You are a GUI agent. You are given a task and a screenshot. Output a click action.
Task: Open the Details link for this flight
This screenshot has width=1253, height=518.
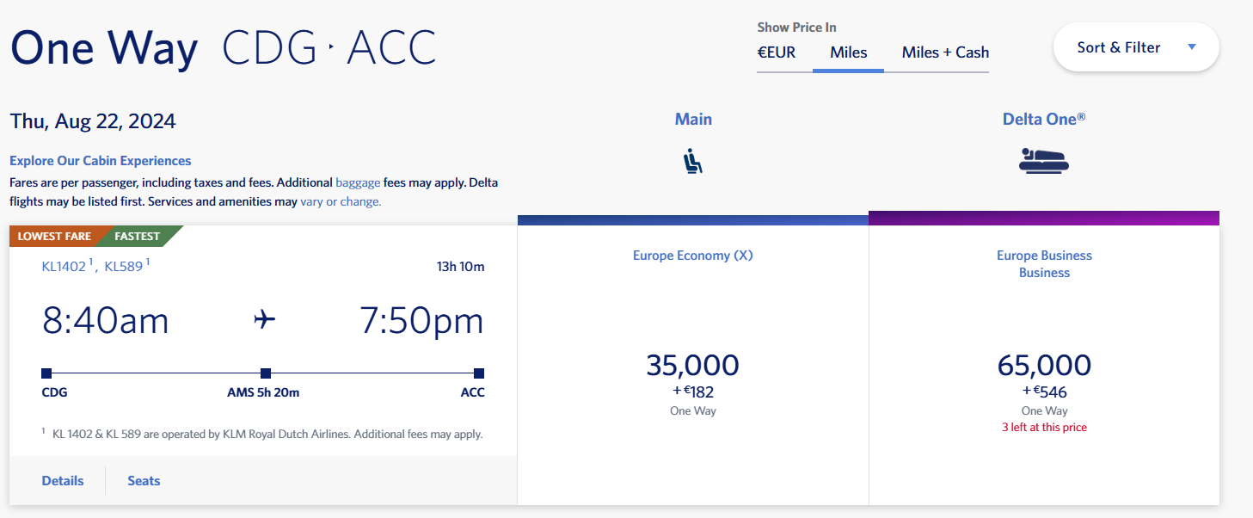(x=63, y=481)
